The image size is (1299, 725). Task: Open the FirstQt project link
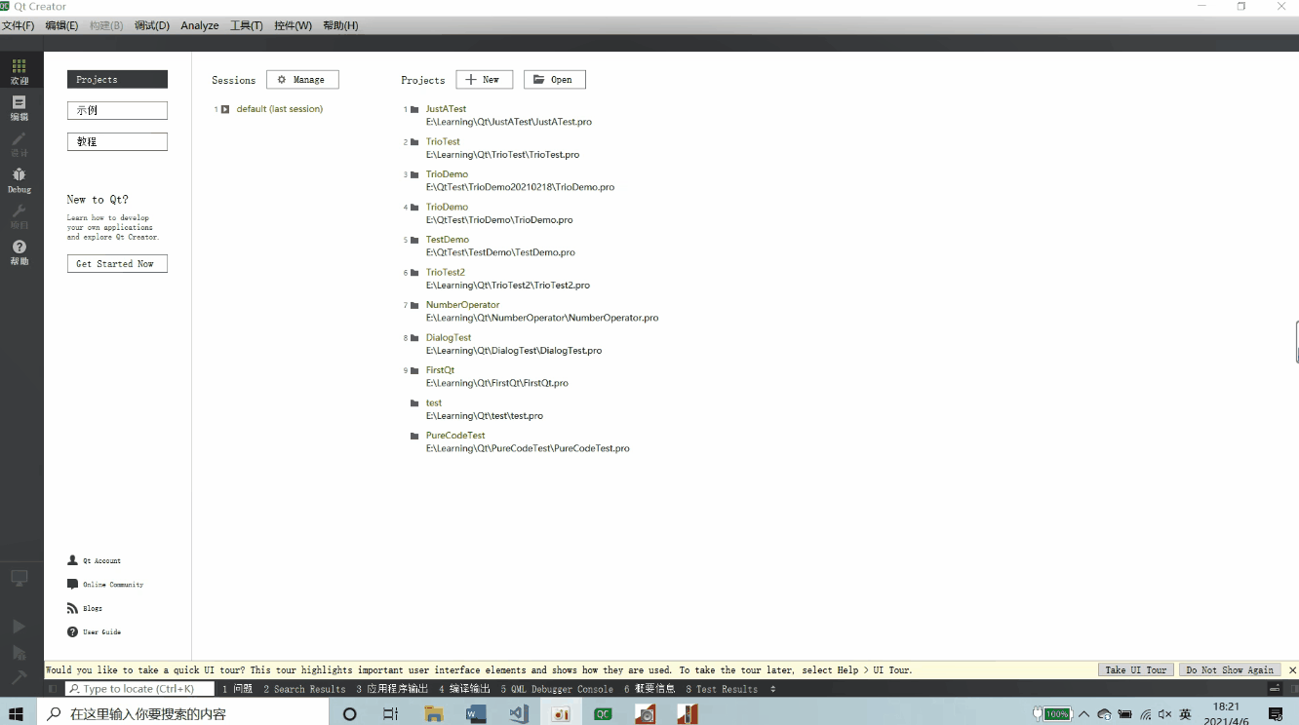440,370
